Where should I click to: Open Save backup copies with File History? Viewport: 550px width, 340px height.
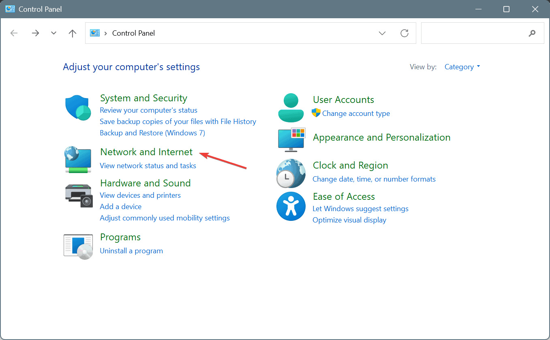click(178, 122)
